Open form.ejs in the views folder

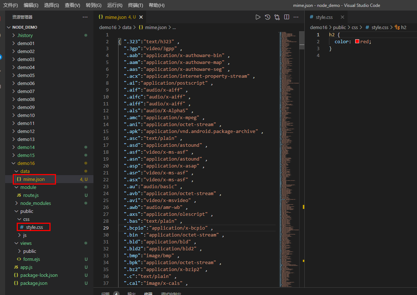(31, 259)
